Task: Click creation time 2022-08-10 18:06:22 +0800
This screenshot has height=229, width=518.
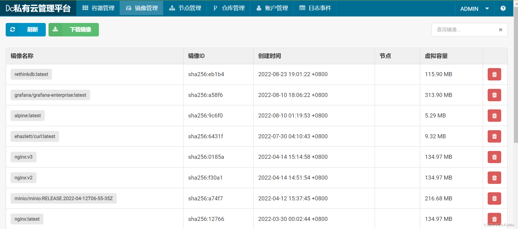Action: tap(293, 95)
